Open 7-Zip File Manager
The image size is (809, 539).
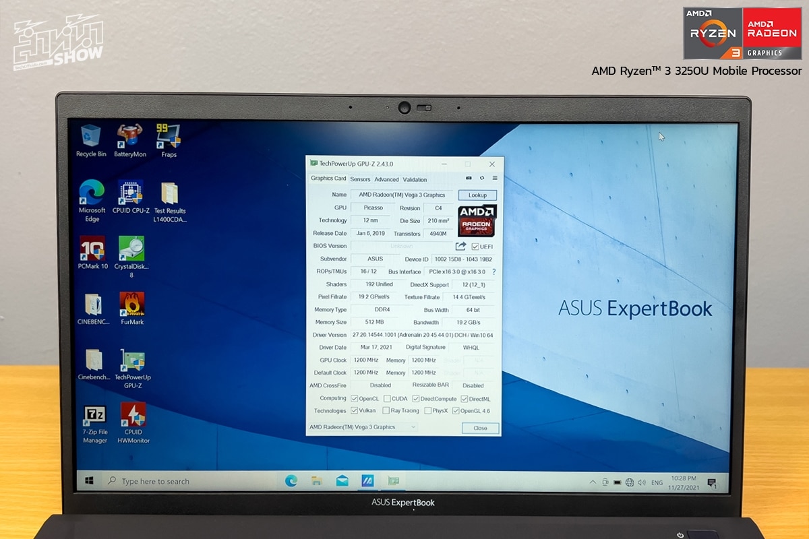pos(94,424)
